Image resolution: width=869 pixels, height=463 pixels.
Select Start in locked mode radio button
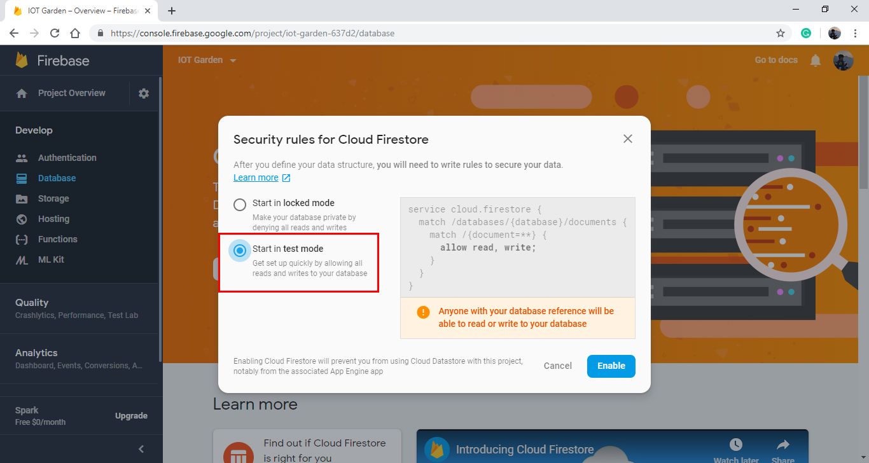tap(240, 205)
